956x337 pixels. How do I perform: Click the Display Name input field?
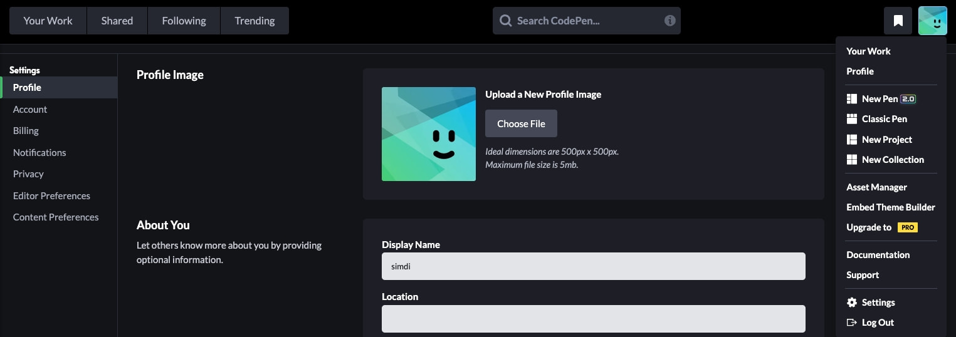pos(594,266)
